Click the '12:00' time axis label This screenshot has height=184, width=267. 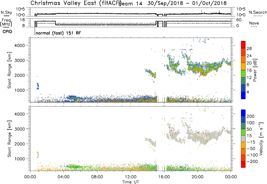130,177
